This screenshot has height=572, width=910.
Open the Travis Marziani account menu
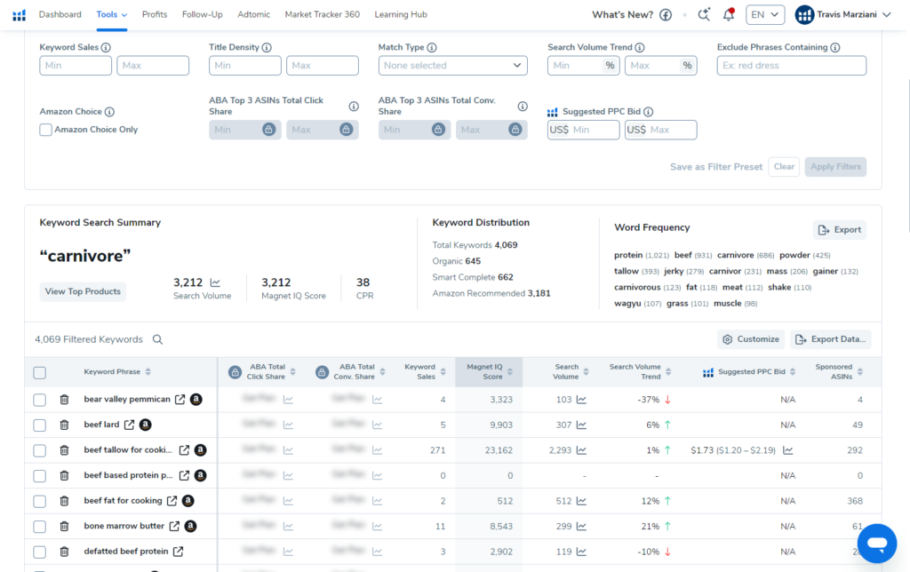842,14
